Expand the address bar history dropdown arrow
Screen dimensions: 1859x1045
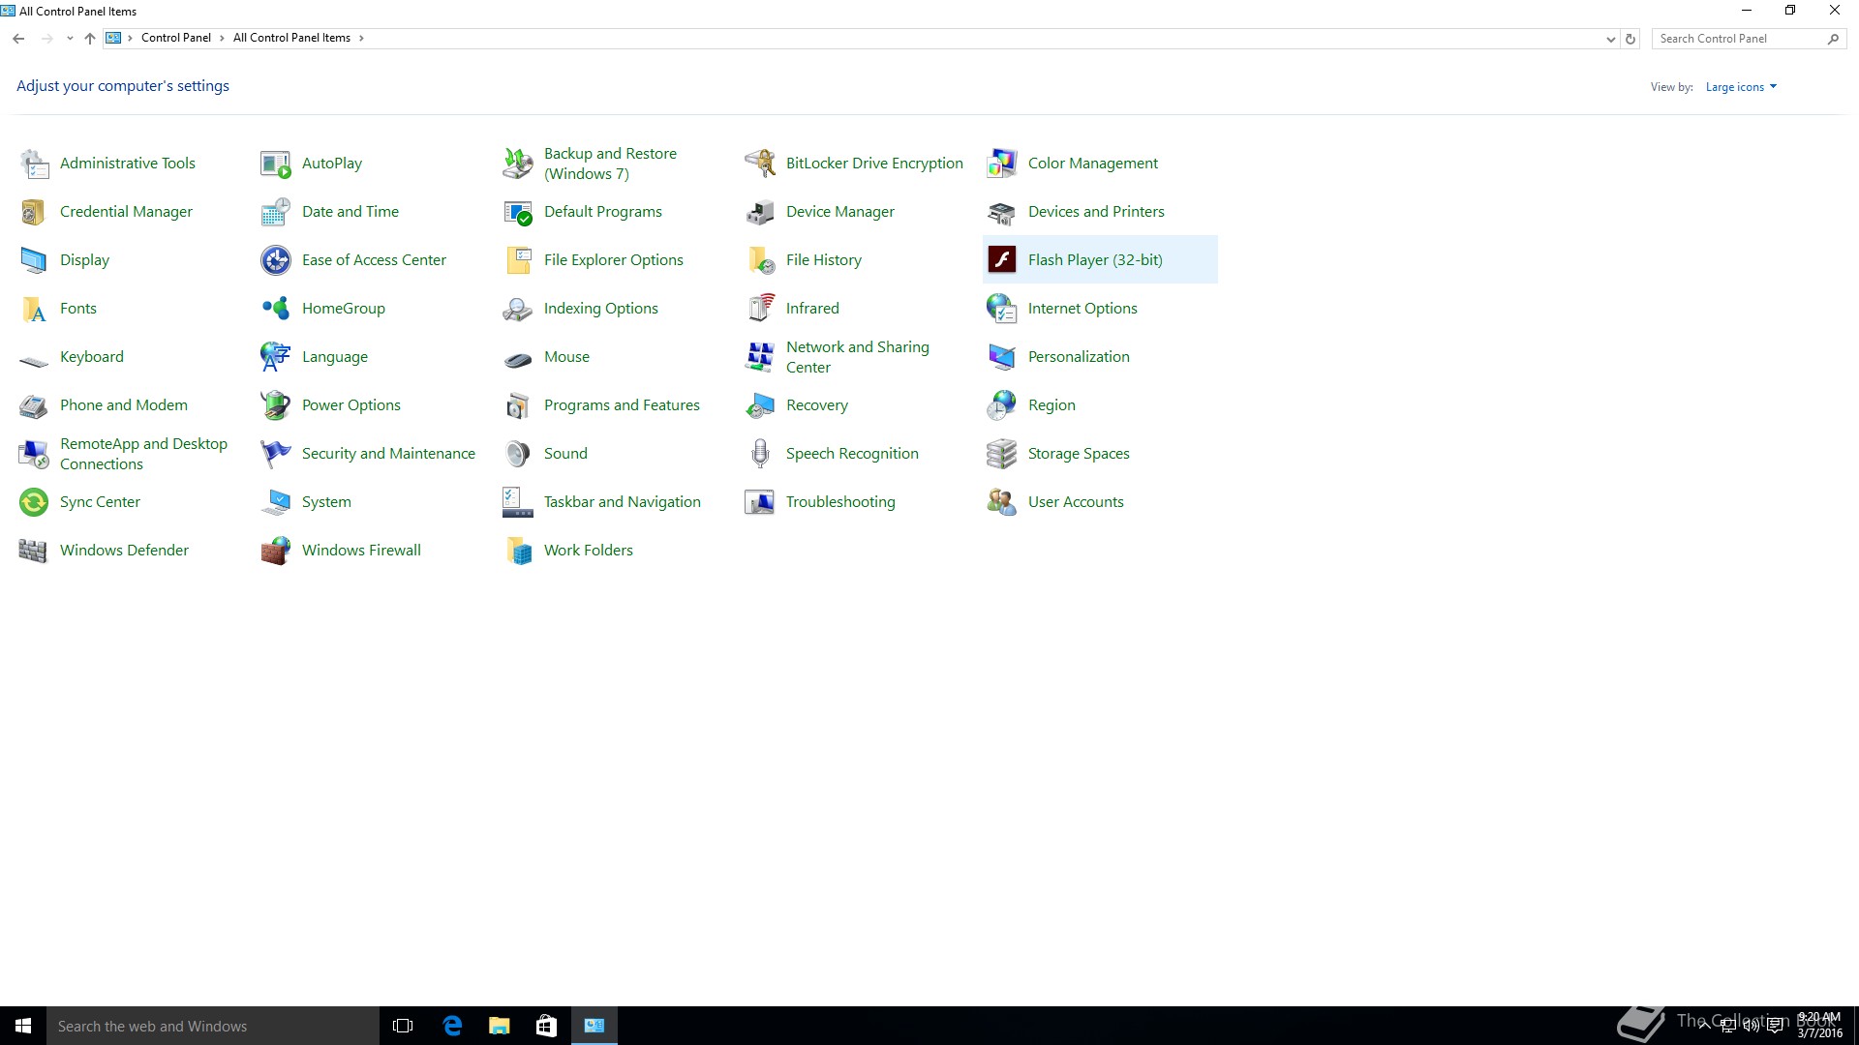pos(1610,39)
